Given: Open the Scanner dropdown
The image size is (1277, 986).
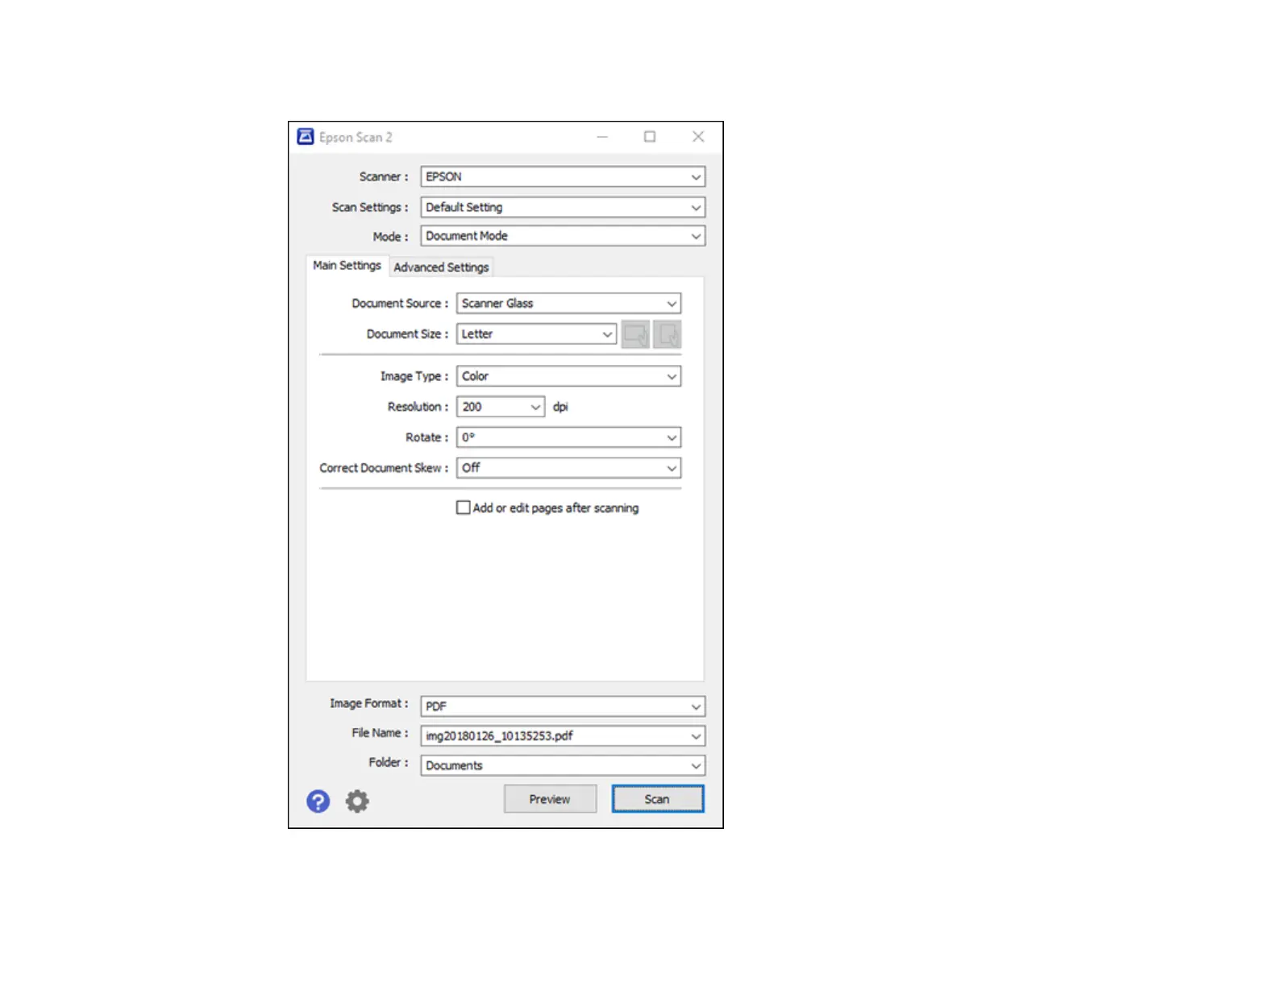Looking at the screenshot, I should 563,176.
